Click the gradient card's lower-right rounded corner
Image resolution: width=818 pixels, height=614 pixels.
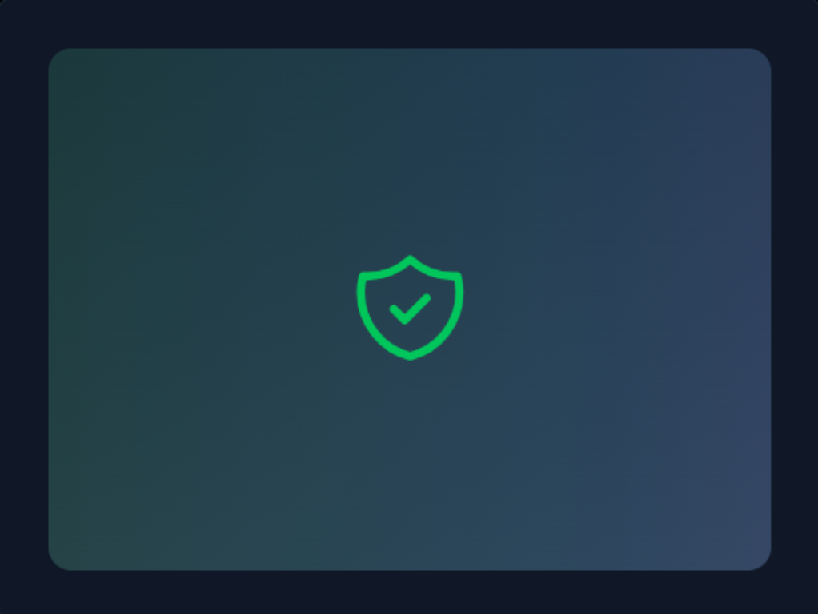pos(762,561)
